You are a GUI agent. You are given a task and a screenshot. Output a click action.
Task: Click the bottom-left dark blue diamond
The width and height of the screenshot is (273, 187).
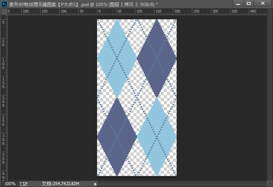[117, 137]
